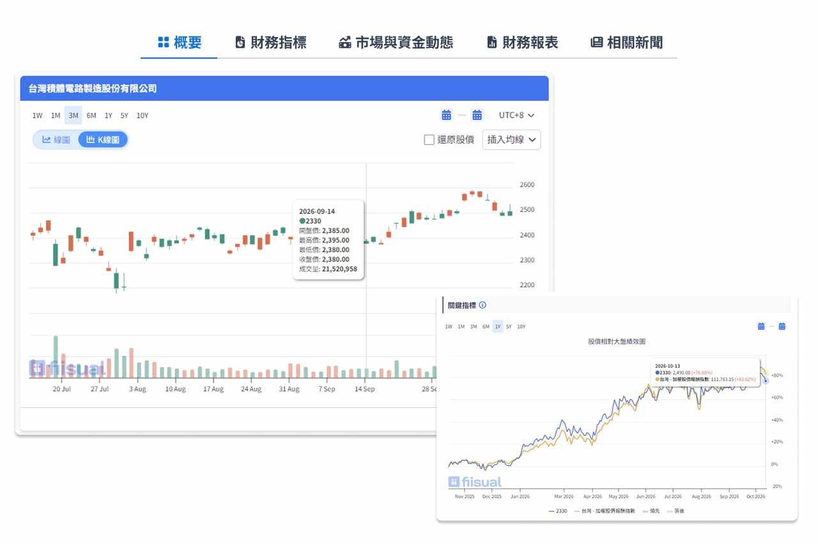The width and height of the screenshot is (818, 544).
Task: Set K-line chart range to 1Y
Action: coord(109,116)
